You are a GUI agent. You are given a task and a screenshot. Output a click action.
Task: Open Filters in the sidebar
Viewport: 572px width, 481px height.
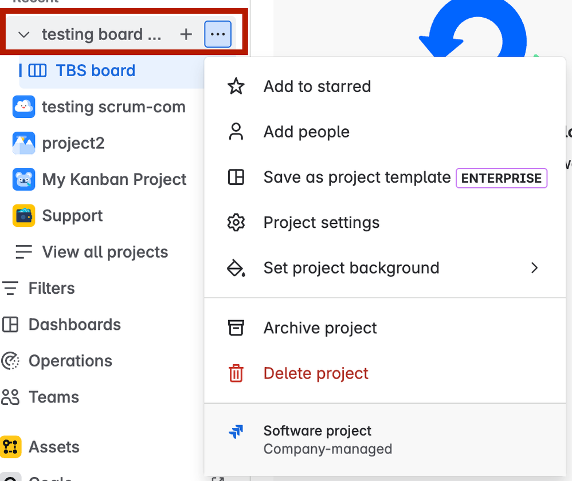pos(52,288)
